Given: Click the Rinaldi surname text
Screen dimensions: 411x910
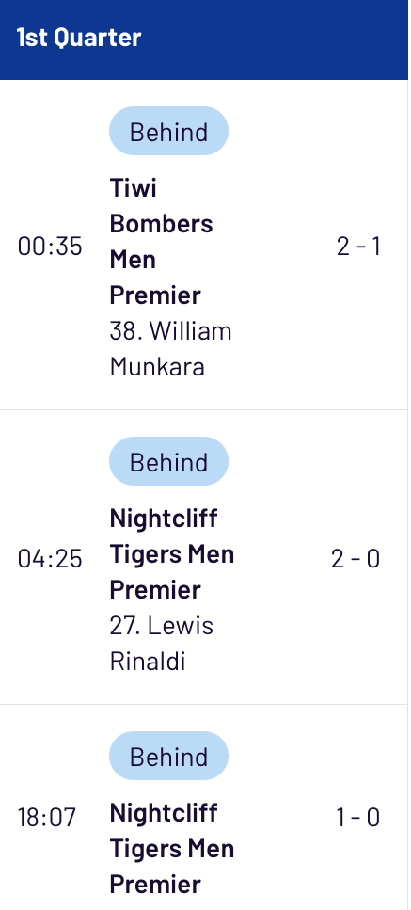Looking at the screenshot, I should pyautogui.click(x=148, y=662).
